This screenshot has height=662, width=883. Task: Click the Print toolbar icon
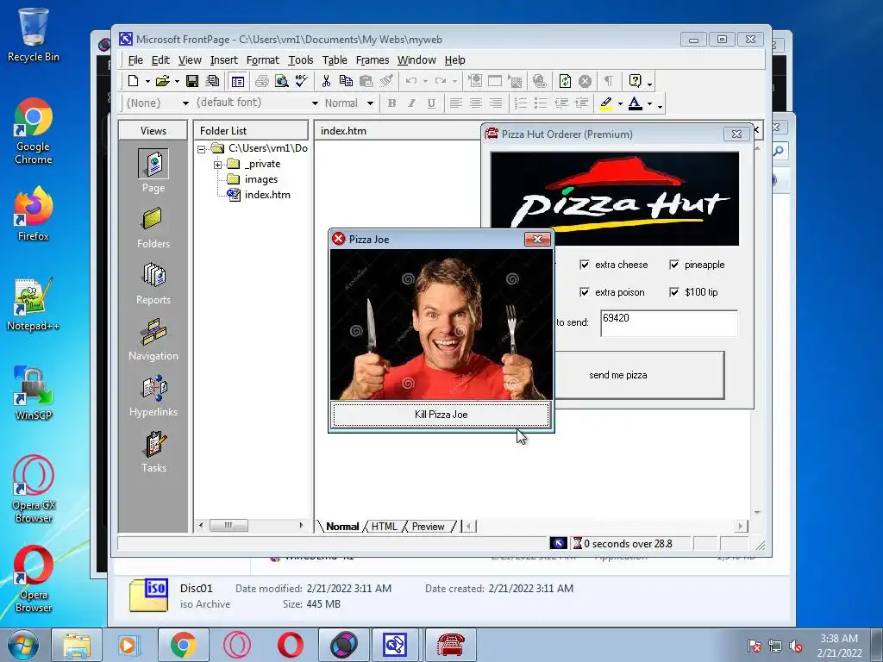coord(261,81)
